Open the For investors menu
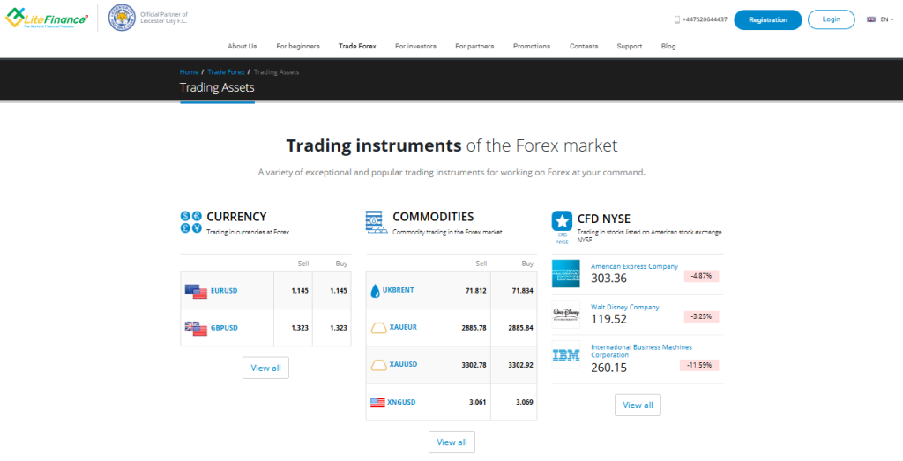The image size is (903, 461). pos(415,46)
